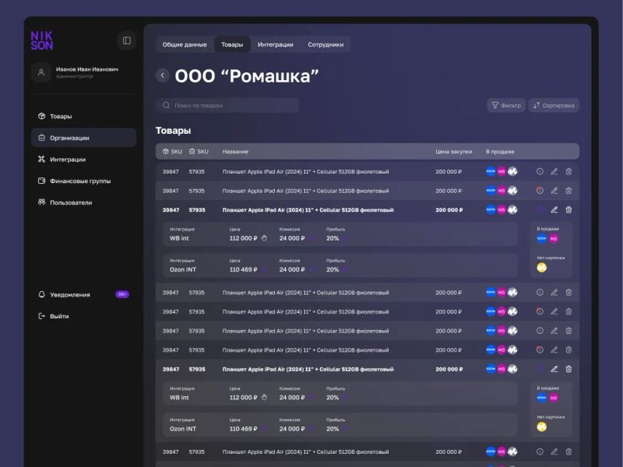Open the info icon on the first product row

540,171
